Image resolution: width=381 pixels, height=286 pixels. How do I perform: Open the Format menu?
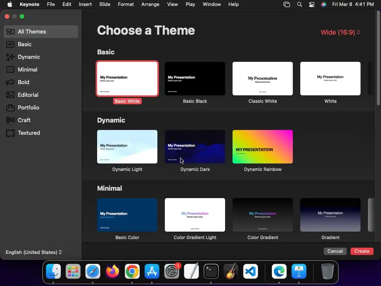click(x=126, y=4)
